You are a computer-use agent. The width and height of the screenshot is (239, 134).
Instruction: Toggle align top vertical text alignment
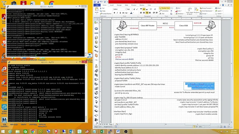141,9
